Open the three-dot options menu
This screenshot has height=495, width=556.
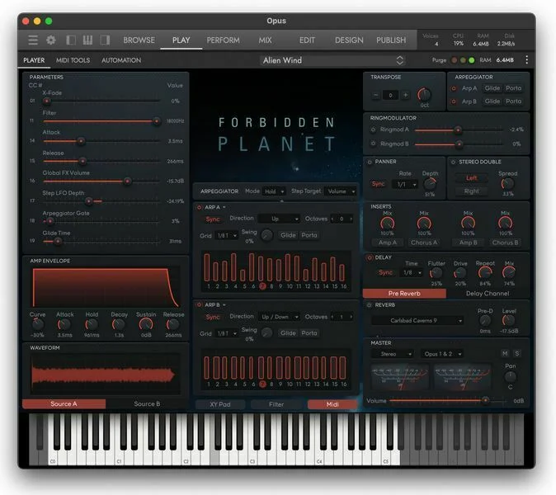[526, 60]
